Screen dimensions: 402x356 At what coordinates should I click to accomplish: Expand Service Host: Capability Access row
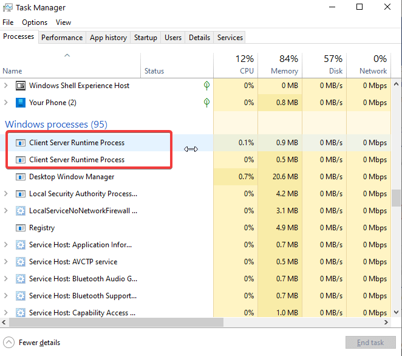[5, 313]
